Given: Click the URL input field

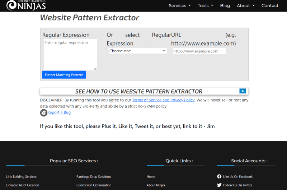Looking at the screenshot, I should point(199,51).
